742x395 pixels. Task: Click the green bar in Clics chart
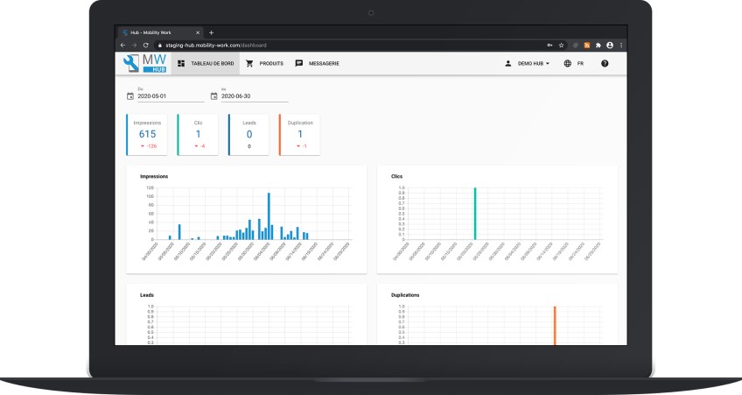click(x=475, y=214)
